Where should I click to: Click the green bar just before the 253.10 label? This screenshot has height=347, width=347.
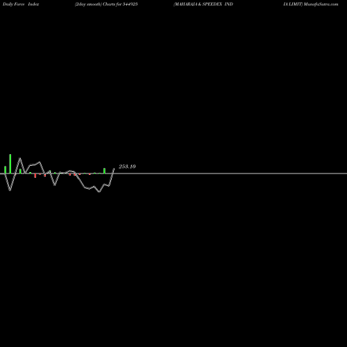[104, 171]
